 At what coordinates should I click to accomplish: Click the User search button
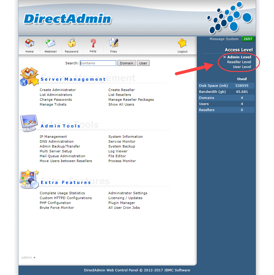pos(143,63)
